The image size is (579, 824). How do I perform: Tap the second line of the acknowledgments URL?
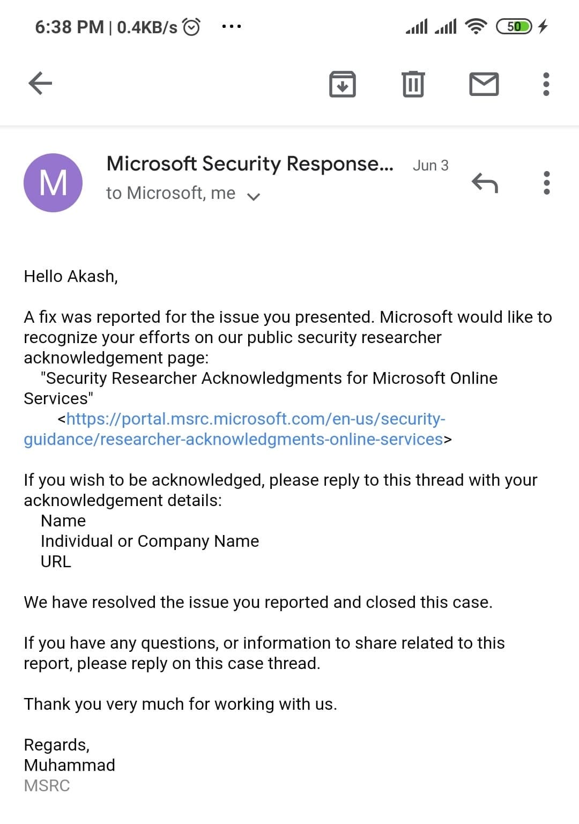click(233, 440)
